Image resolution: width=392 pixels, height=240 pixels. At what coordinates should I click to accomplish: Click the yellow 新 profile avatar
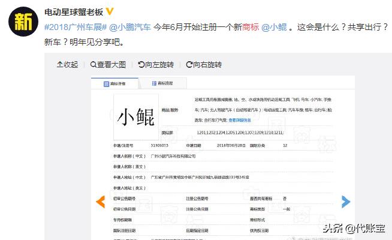(x=23, y=22)
